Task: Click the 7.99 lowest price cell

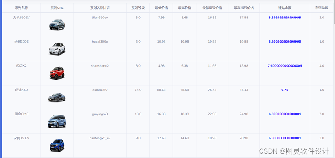Action: 161,18
